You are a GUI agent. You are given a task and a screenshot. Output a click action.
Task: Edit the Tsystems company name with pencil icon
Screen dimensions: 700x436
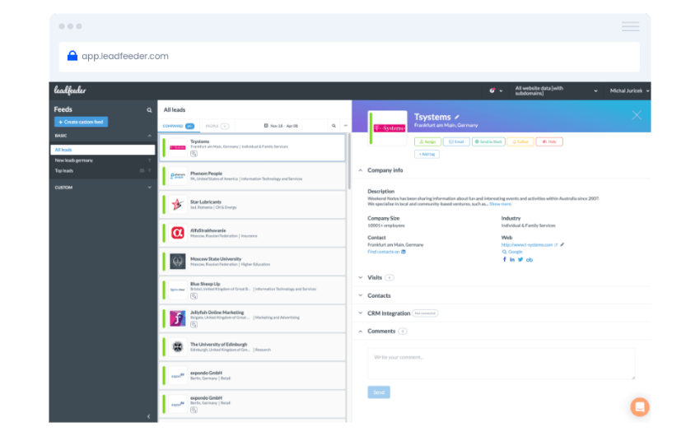click(457, 118)
